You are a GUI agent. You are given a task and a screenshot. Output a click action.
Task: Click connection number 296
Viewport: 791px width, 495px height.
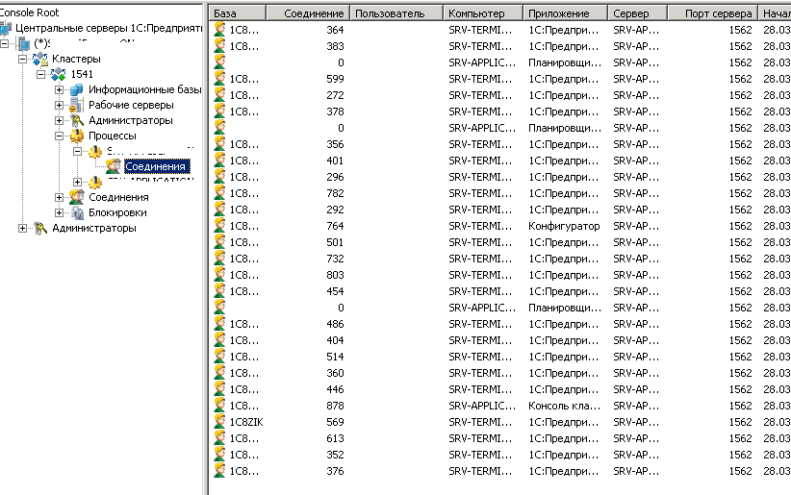coord(335,177)
